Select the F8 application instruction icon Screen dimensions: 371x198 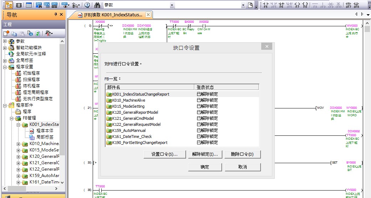click(305, 5)
